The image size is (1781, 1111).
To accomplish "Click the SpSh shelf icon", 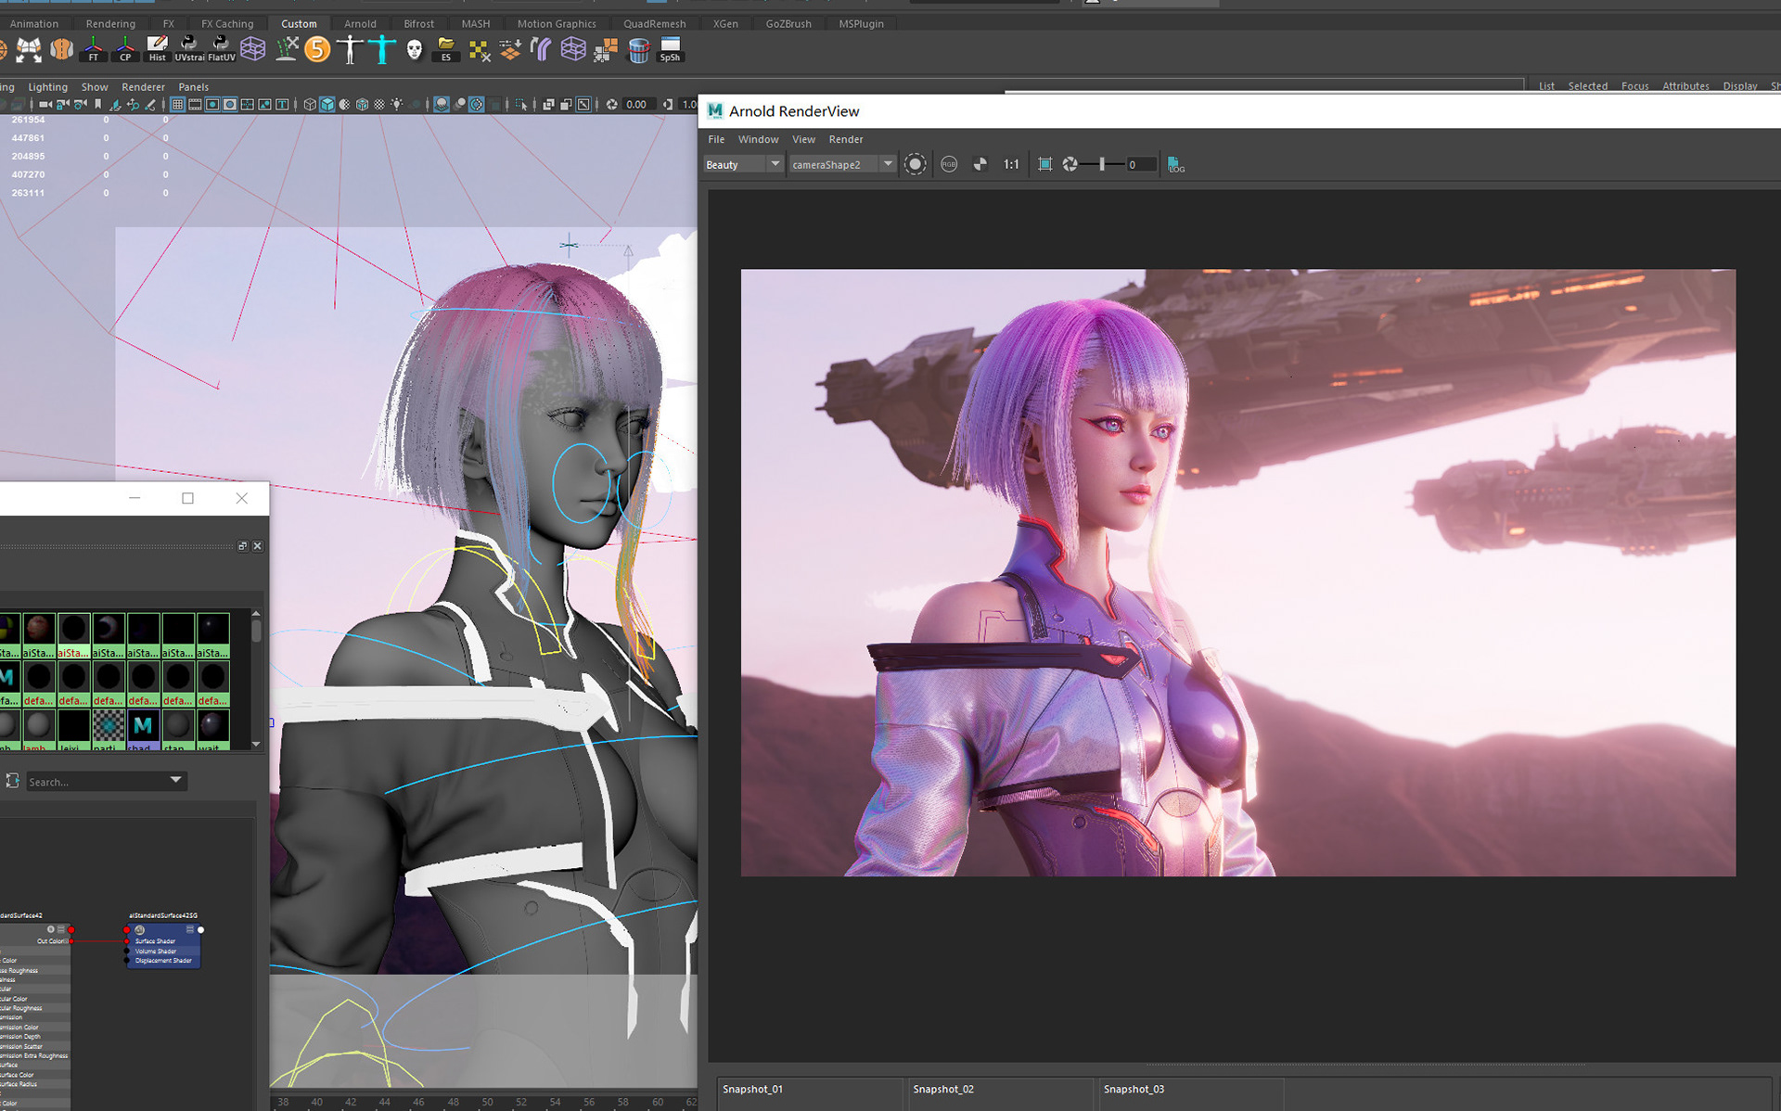I will (670, 48).
